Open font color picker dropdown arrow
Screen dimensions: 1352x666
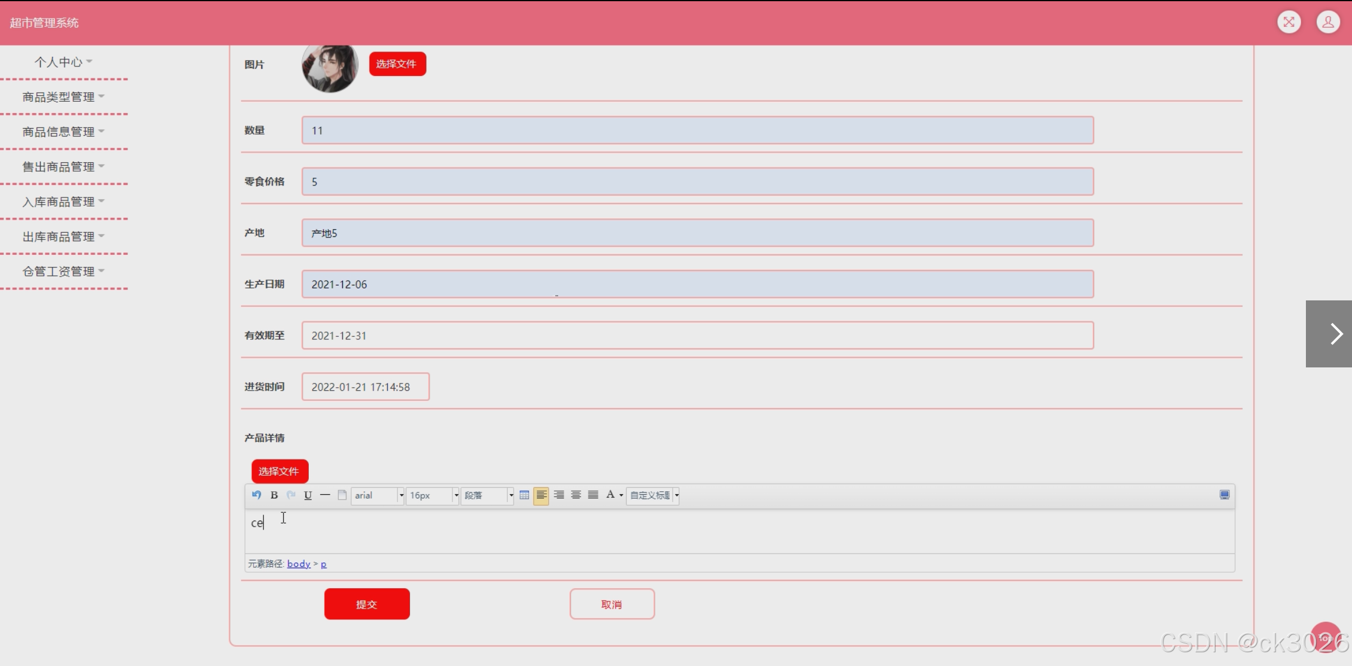[x=621, y=495]
